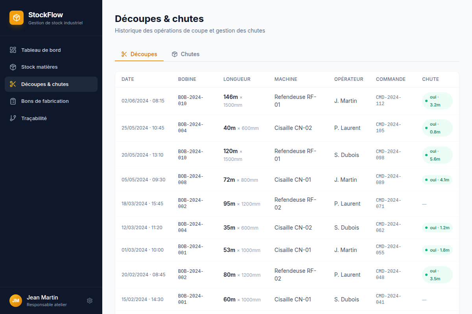Click the COMMANDE column header

coord(391,79)
